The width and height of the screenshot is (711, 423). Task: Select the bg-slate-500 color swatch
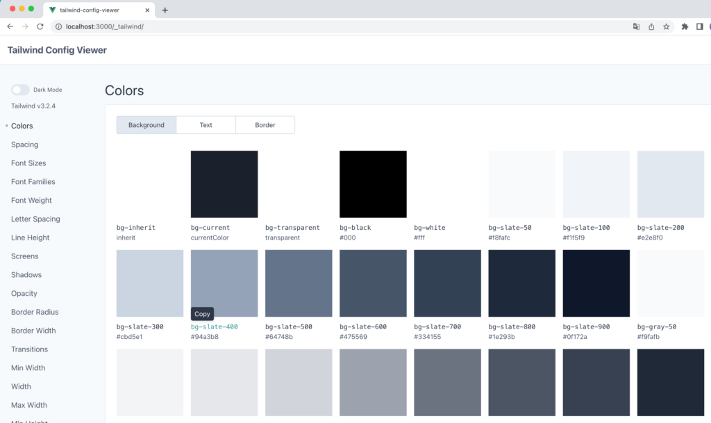coord(299,283)
